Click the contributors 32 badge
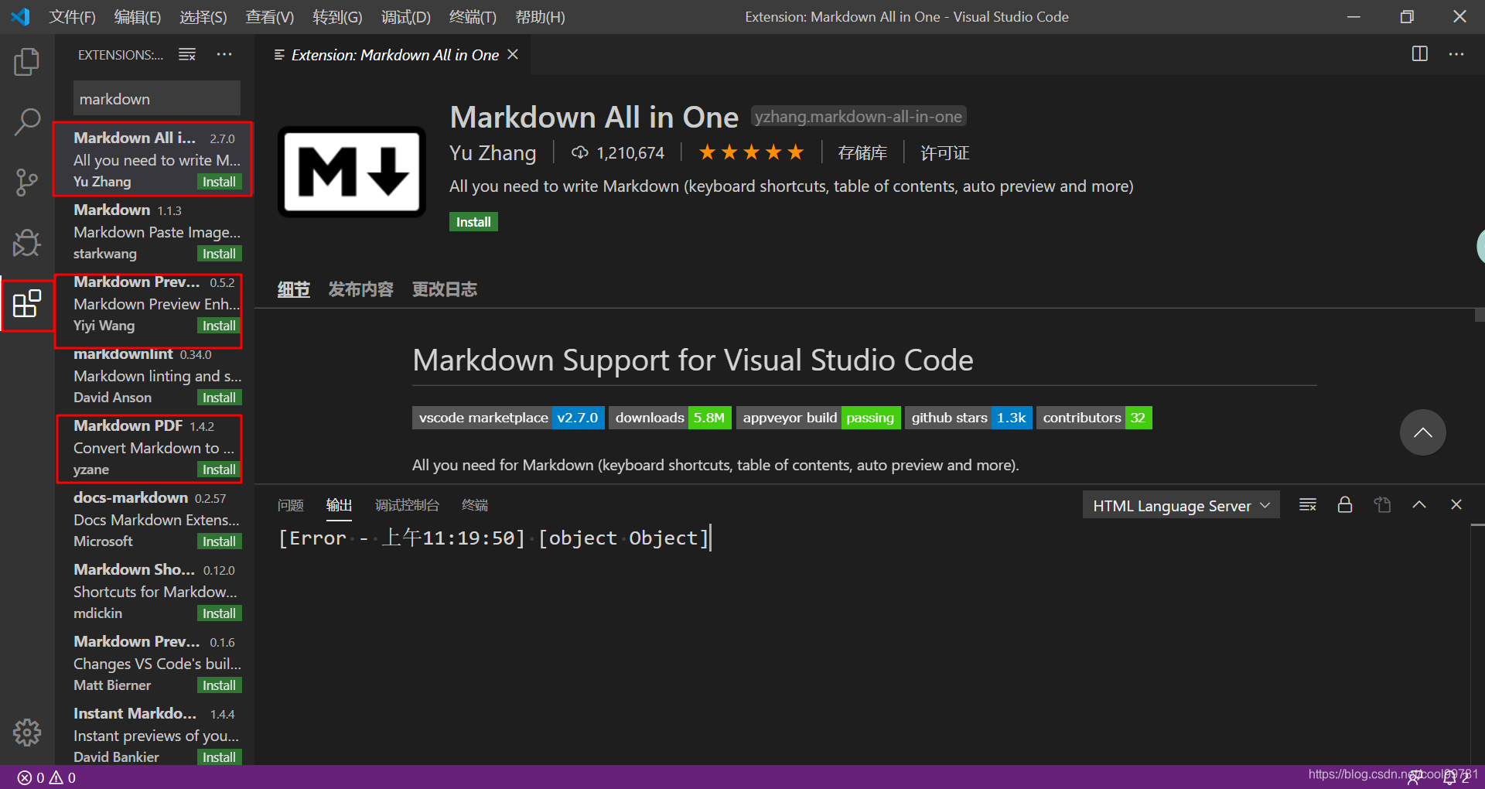 pyautogui.click(x=1094, y=418)
